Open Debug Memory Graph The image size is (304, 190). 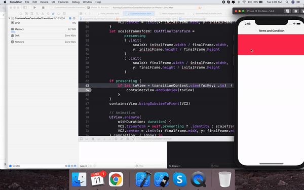122,139
